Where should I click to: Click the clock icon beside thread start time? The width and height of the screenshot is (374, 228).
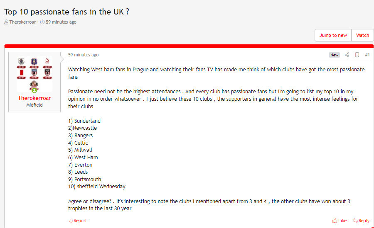point(42,22)
